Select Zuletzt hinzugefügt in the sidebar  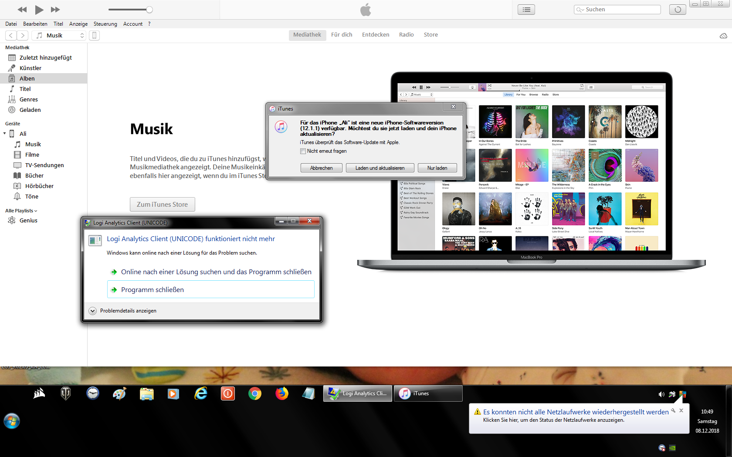[44, 57]
